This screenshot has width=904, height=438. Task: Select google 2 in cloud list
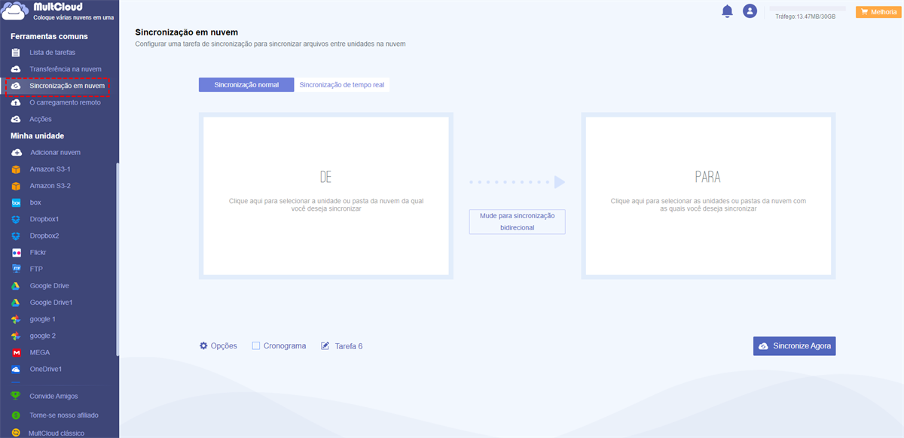(43, 336)
